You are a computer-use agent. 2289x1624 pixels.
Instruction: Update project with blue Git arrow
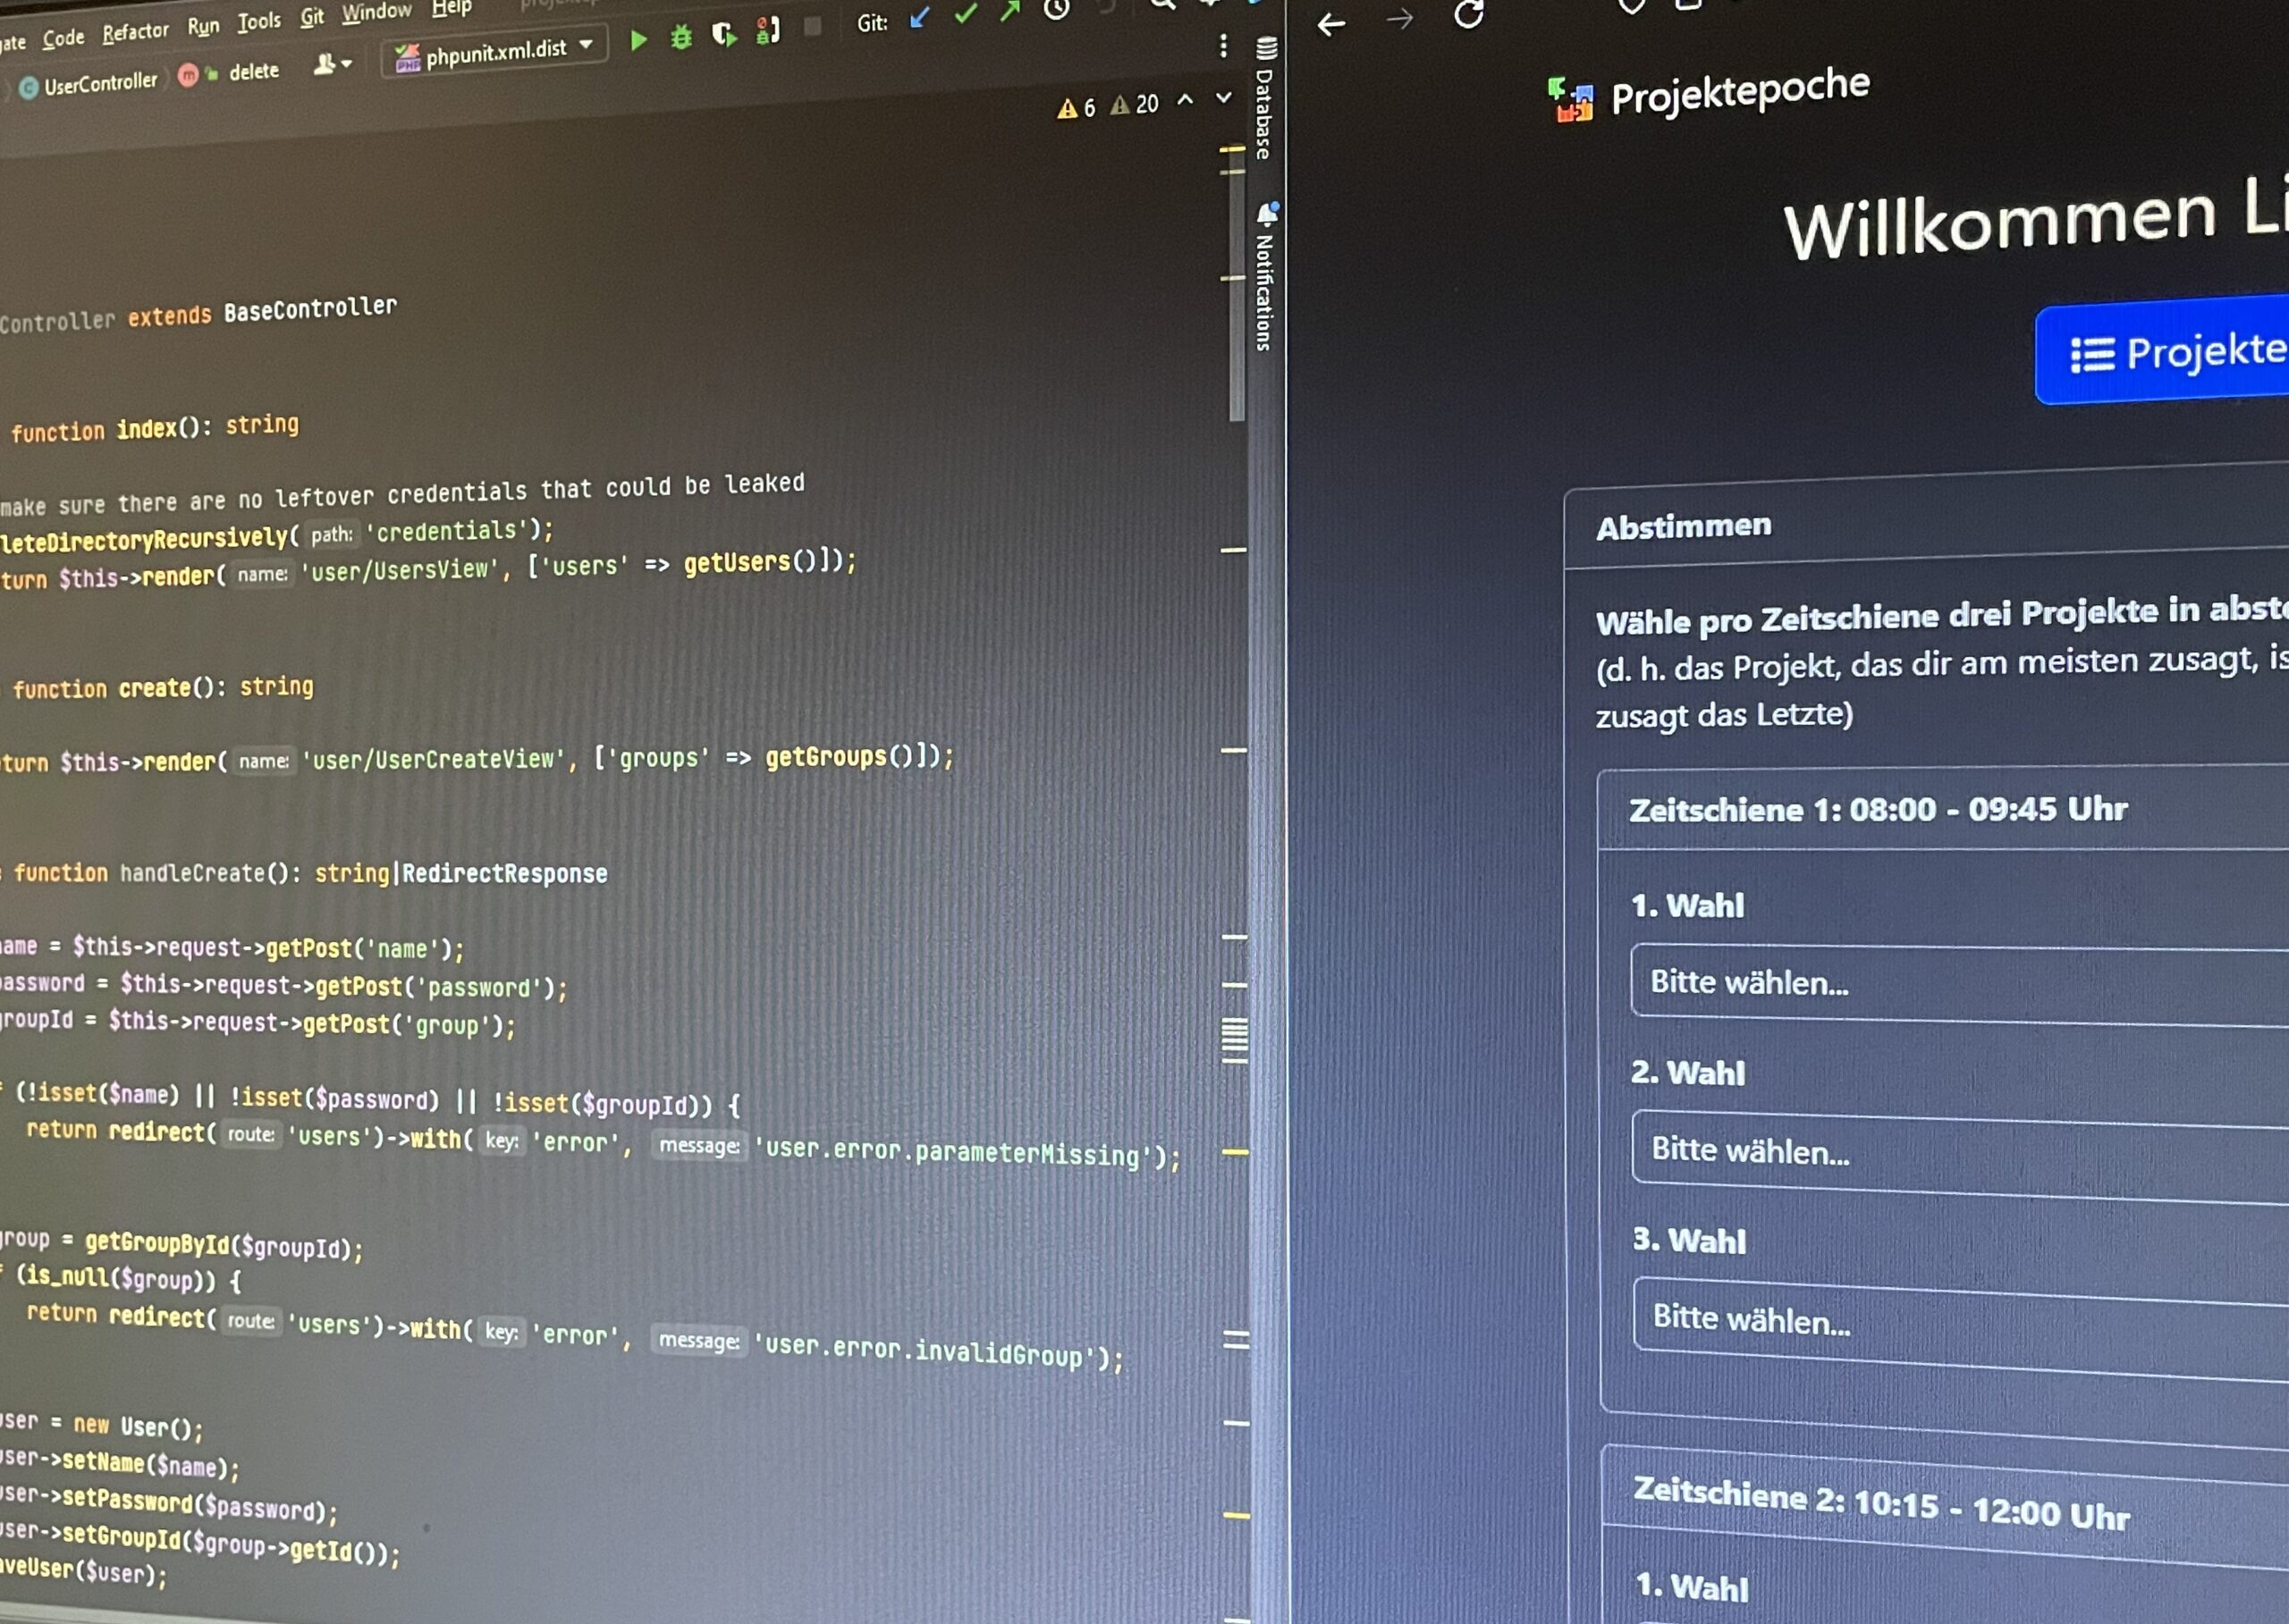(919, 18)
